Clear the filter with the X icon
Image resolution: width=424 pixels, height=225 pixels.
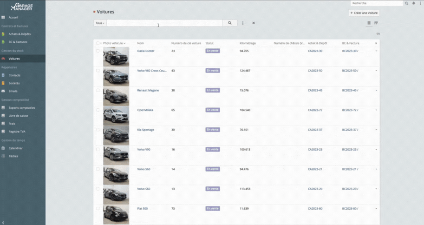point(254,23)
